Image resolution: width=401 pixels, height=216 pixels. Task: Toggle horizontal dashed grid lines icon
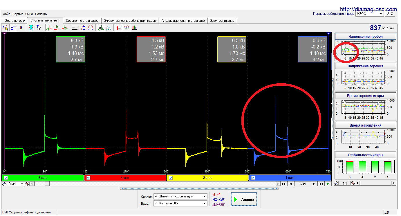(75, 28)
